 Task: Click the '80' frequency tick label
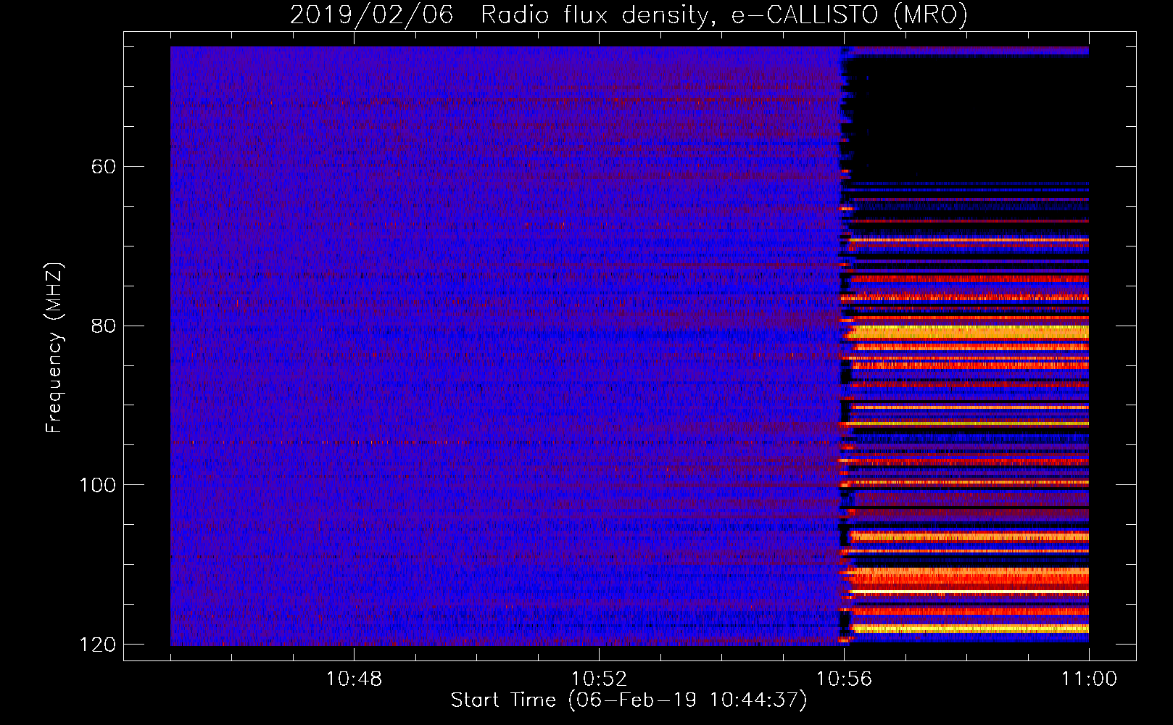(x=104, y=326)
